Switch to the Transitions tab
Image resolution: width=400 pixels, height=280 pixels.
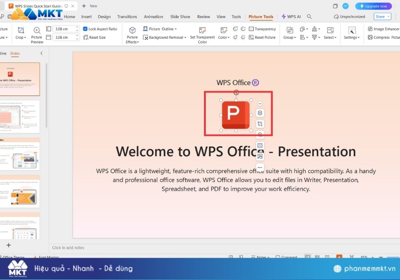click(x=127, y=16)
